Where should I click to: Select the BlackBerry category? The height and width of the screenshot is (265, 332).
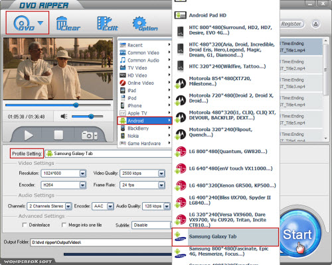(x=145, y=129)
